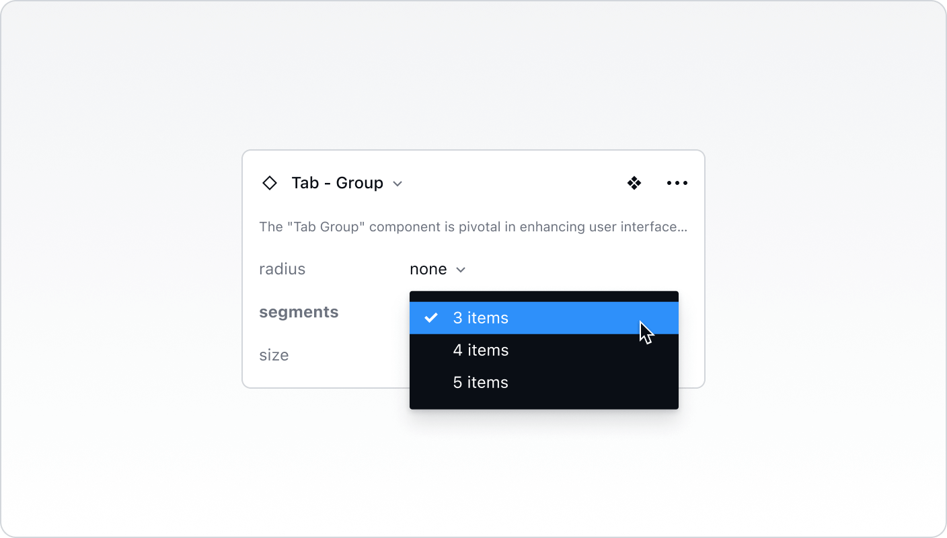This screenshot has height=538, width=947.
Task: Click the radius property label
Action: coord(282,269)
